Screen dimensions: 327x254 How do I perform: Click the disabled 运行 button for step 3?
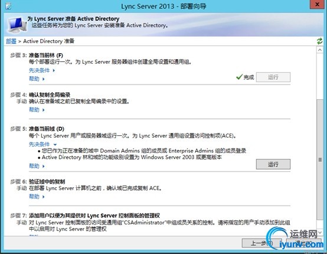click(273, 77)
